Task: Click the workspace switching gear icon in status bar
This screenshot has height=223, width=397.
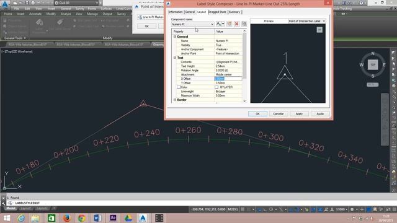Action: [352, 209]
